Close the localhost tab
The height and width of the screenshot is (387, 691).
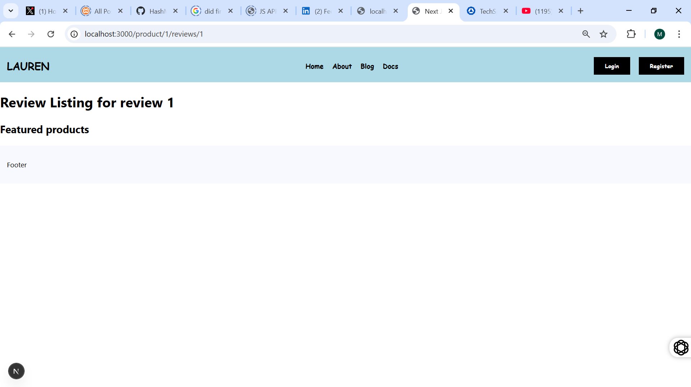396,11
